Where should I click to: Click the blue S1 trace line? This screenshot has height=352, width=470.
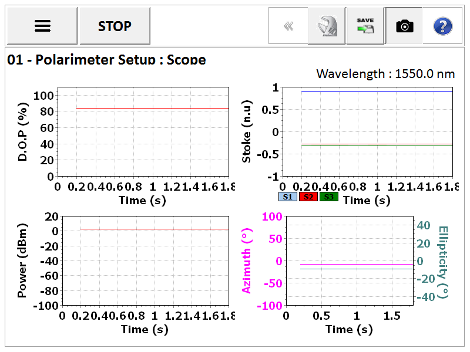pos(377,91)
